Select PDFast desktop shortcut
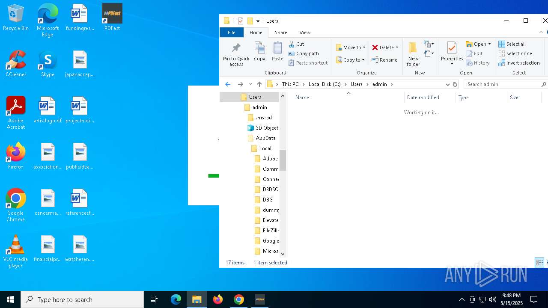This screenshot has width=548, height=308. [x=112, y=18]
